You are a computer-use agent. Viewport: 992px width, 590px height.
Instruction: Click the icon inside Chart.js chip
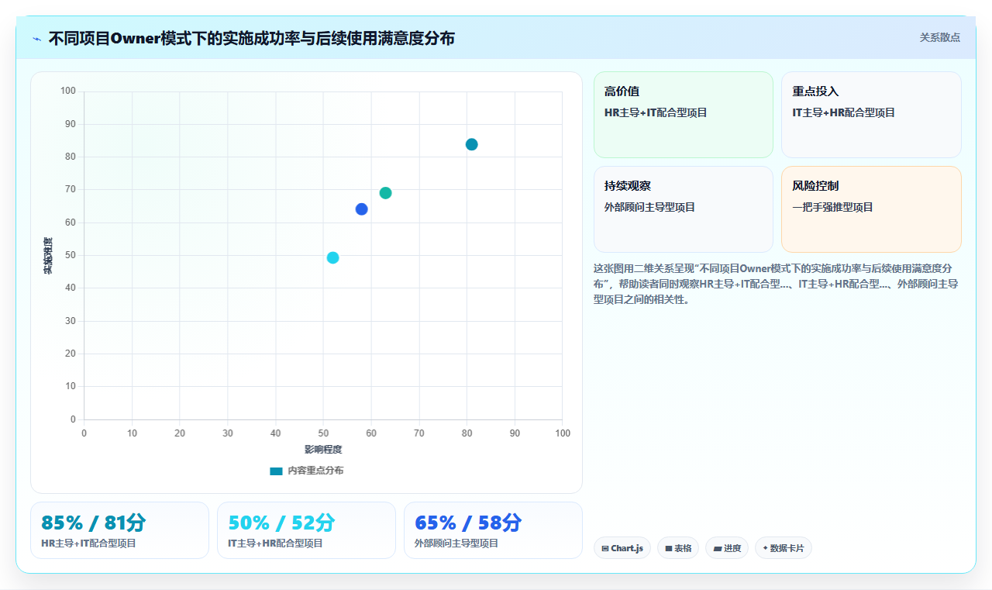605,548
